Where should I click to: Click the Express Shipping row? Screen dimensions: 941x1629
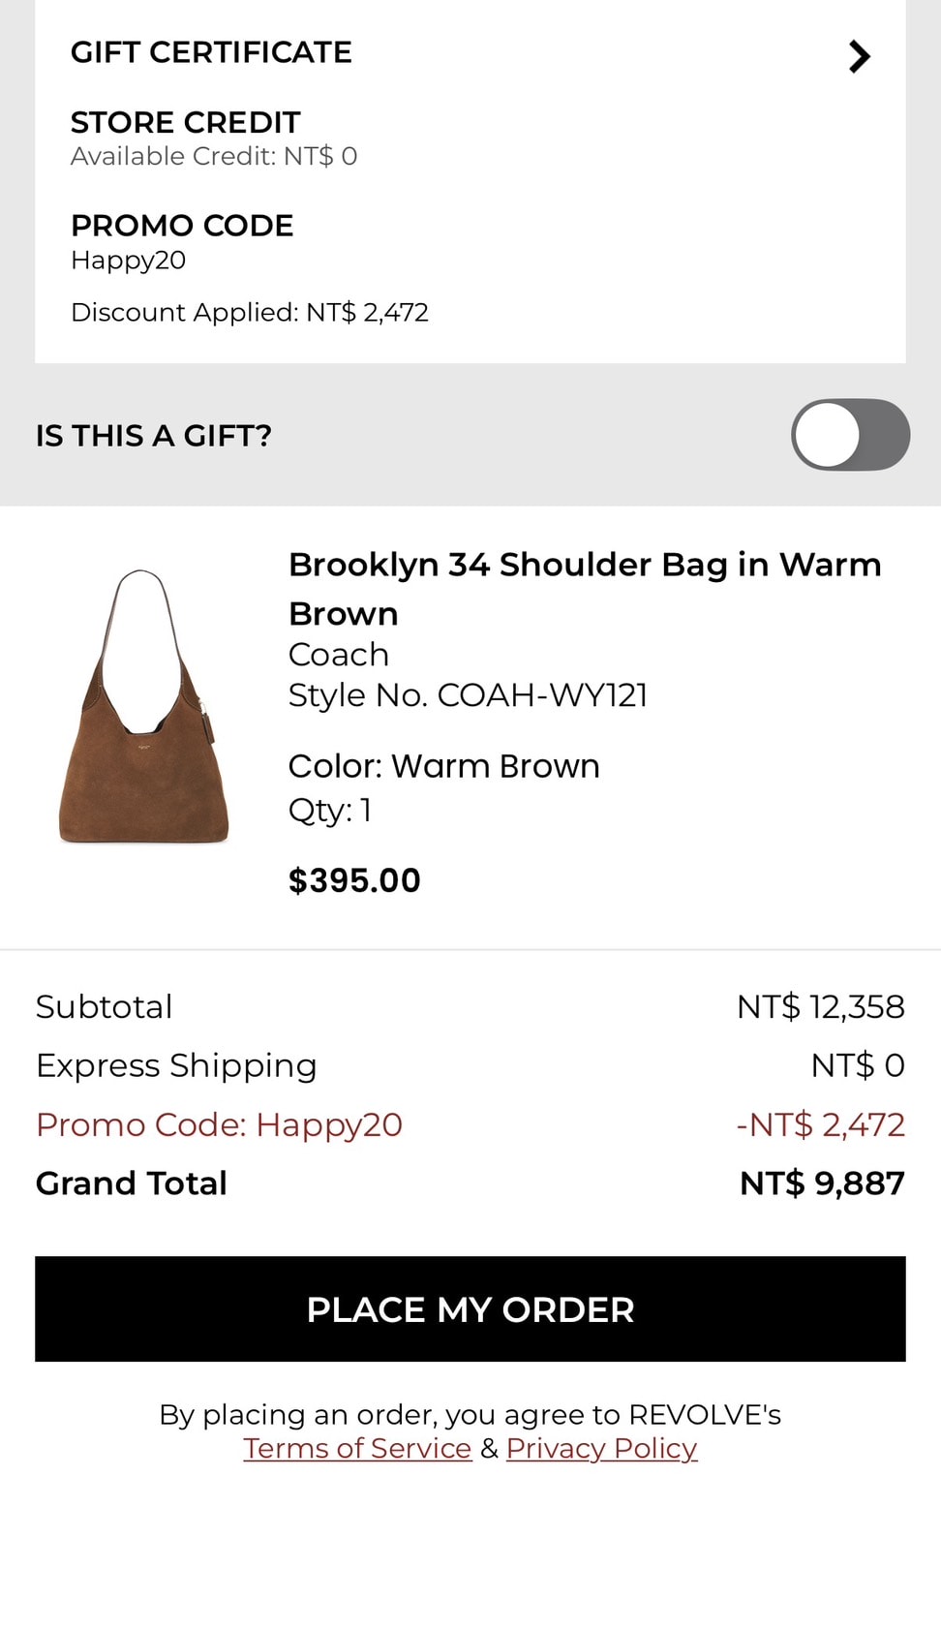(470, 1065)
